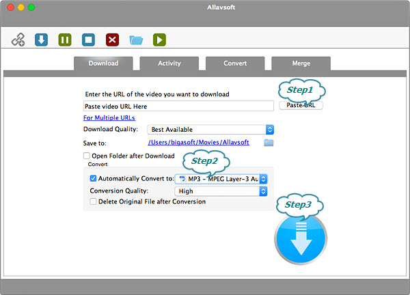Minimize the window with the yellow button
The width and height of the screenshot is (410, 295).
pyautogui.click(x=21, y=7)
